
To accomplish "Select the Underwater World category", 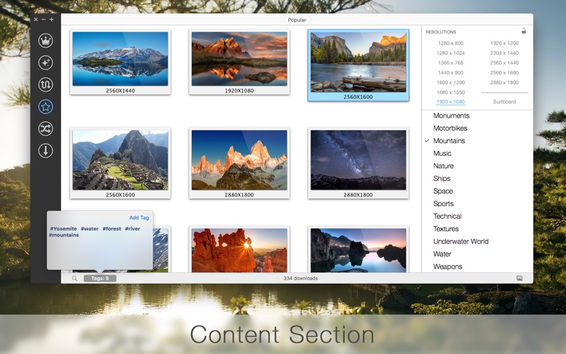I will [x=461, y=241].
